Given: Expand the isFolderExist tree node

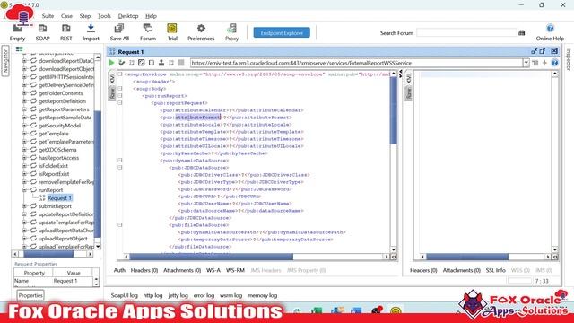Looking at the screenshot, I should coord(24,166).
